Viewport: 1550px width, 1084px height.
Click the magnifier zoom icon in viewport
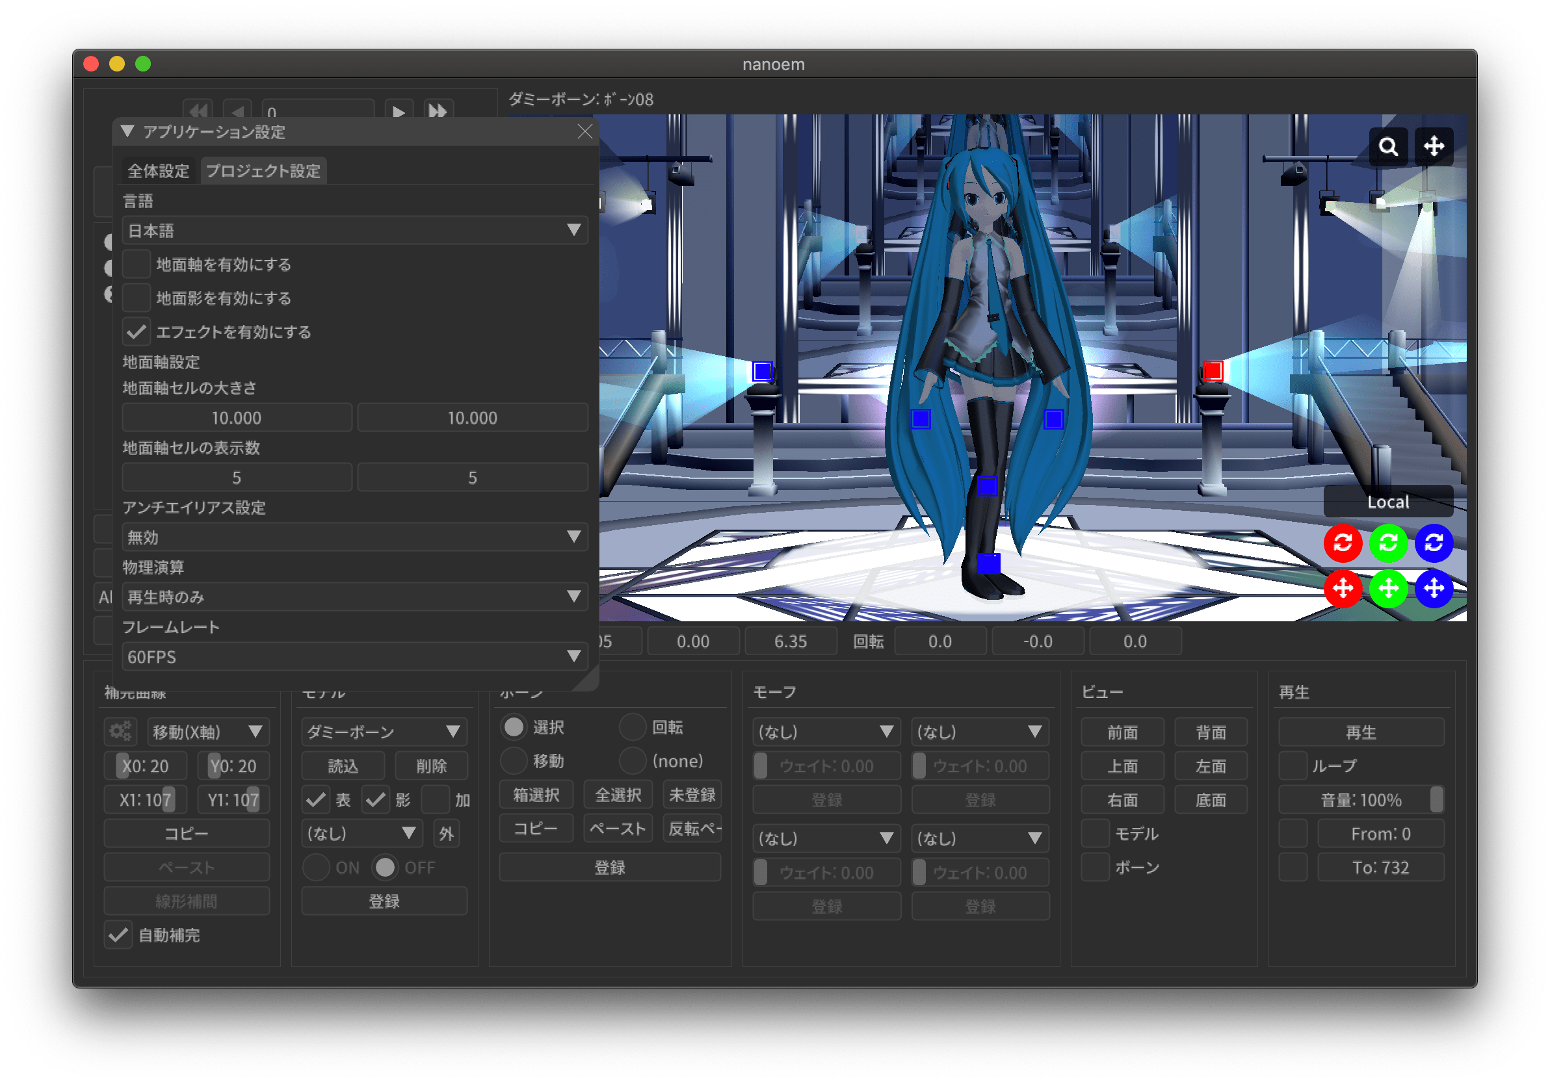click(1388, 146)
